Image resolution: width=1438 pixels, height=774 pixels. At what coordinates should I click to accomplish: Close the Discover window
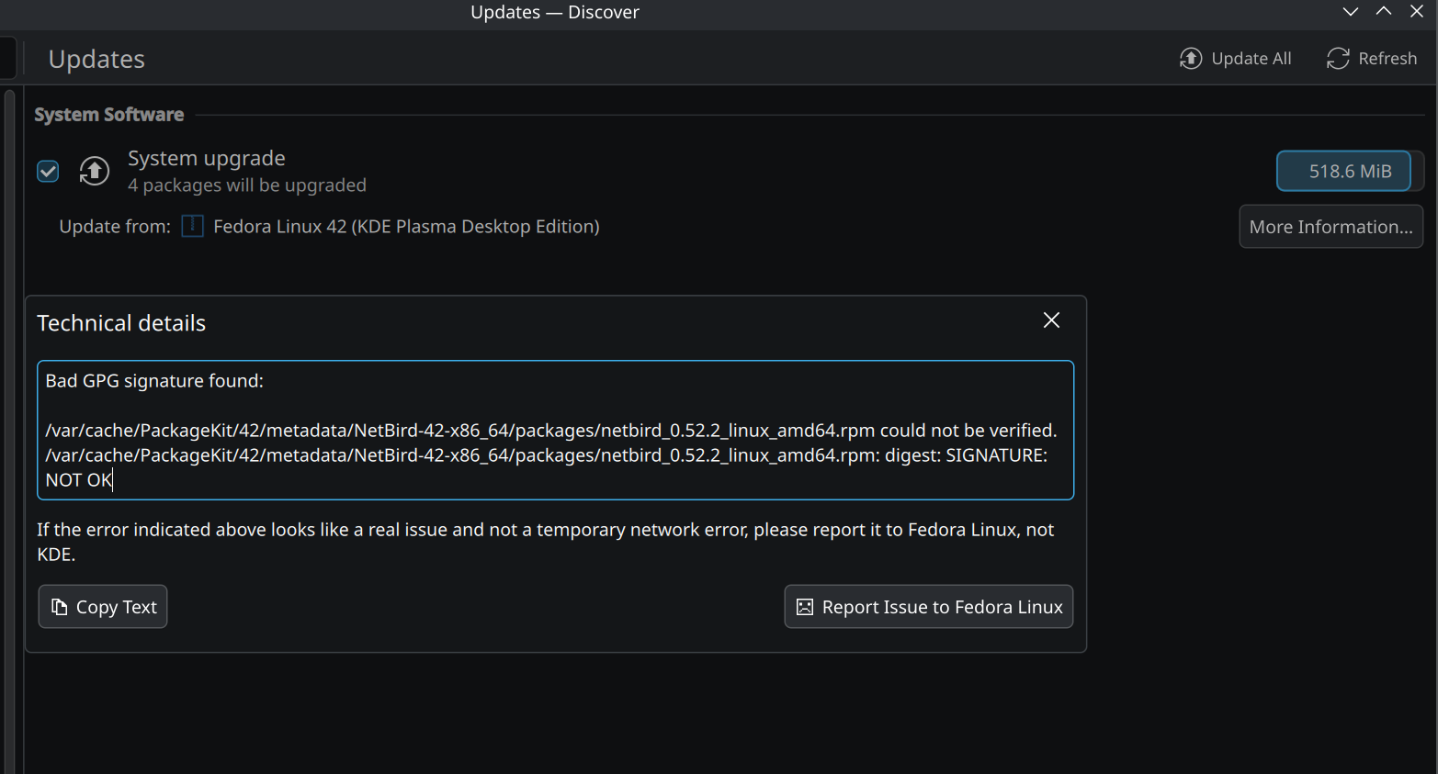click(1416, 12)
